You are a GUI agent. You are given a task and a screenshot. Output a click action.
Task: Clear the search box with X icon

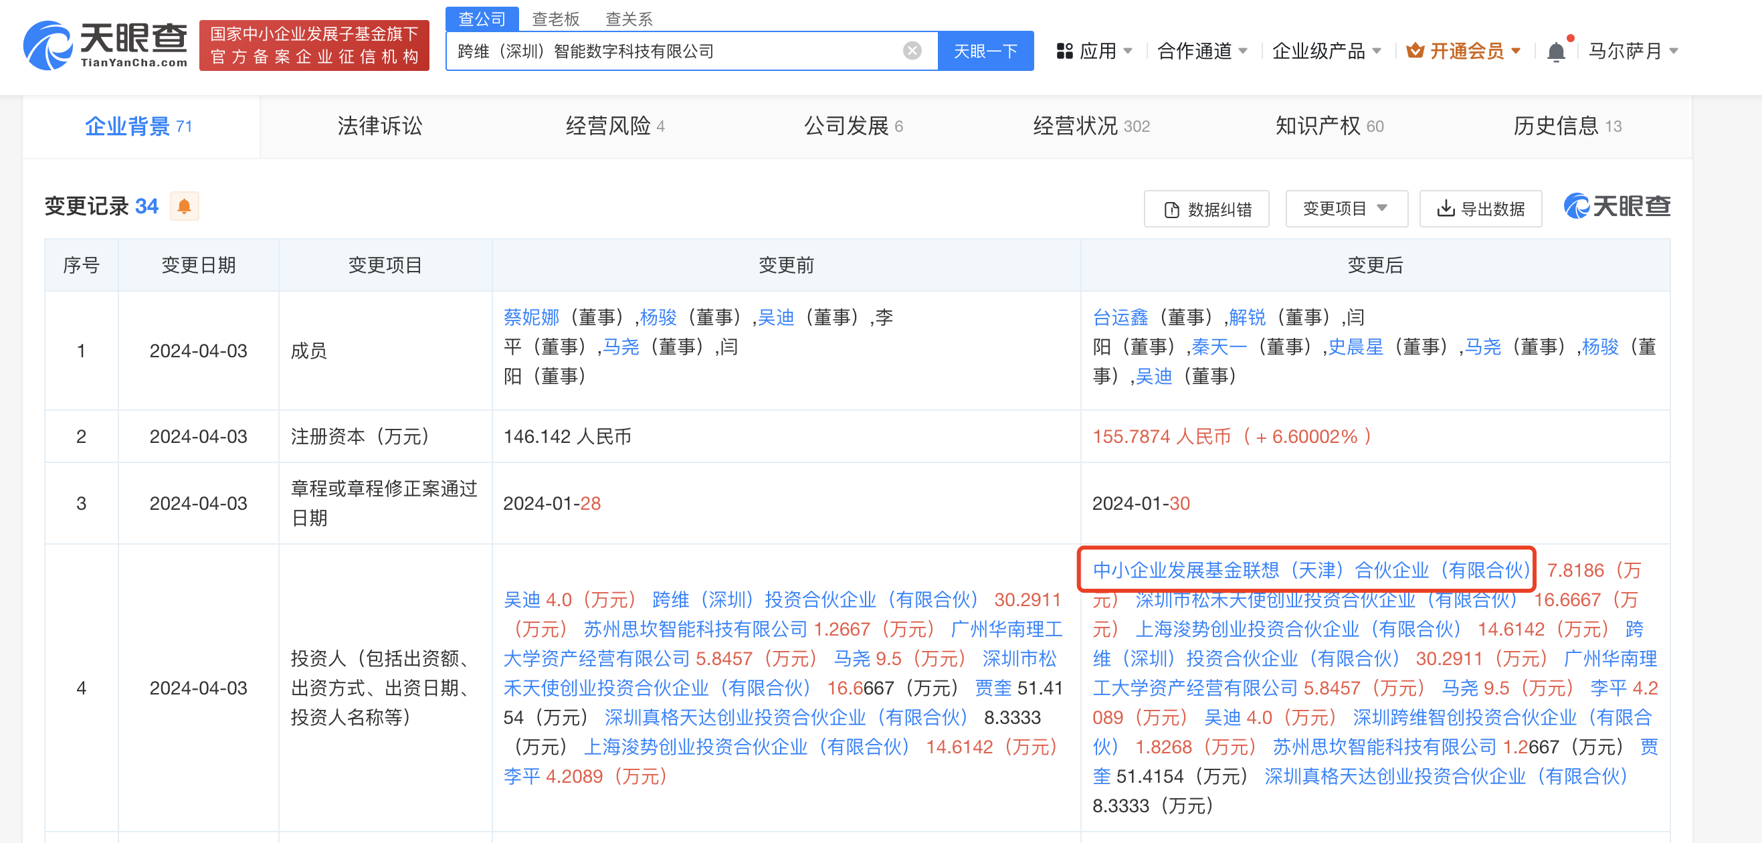pos(912,51)
